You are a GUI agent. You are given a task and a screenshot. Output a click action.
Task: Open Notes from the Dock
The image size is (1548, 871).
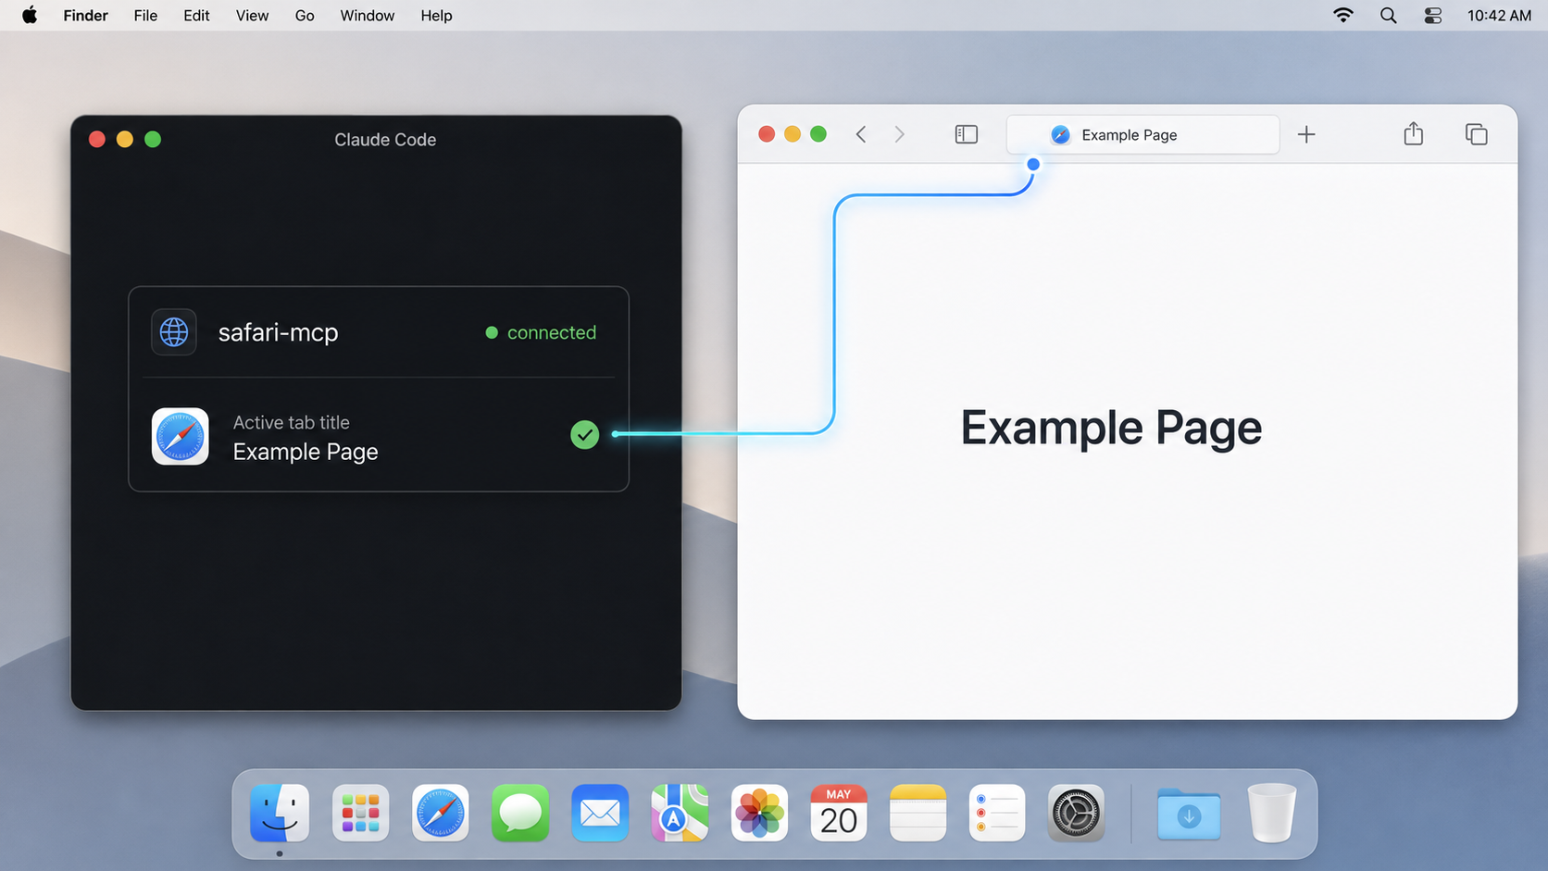918,814
